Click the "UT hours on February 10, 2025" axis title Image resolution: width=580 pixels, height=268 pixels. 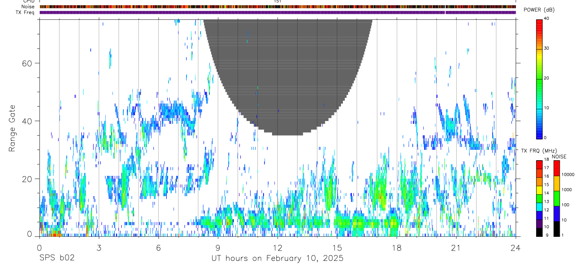click(277, 259)
